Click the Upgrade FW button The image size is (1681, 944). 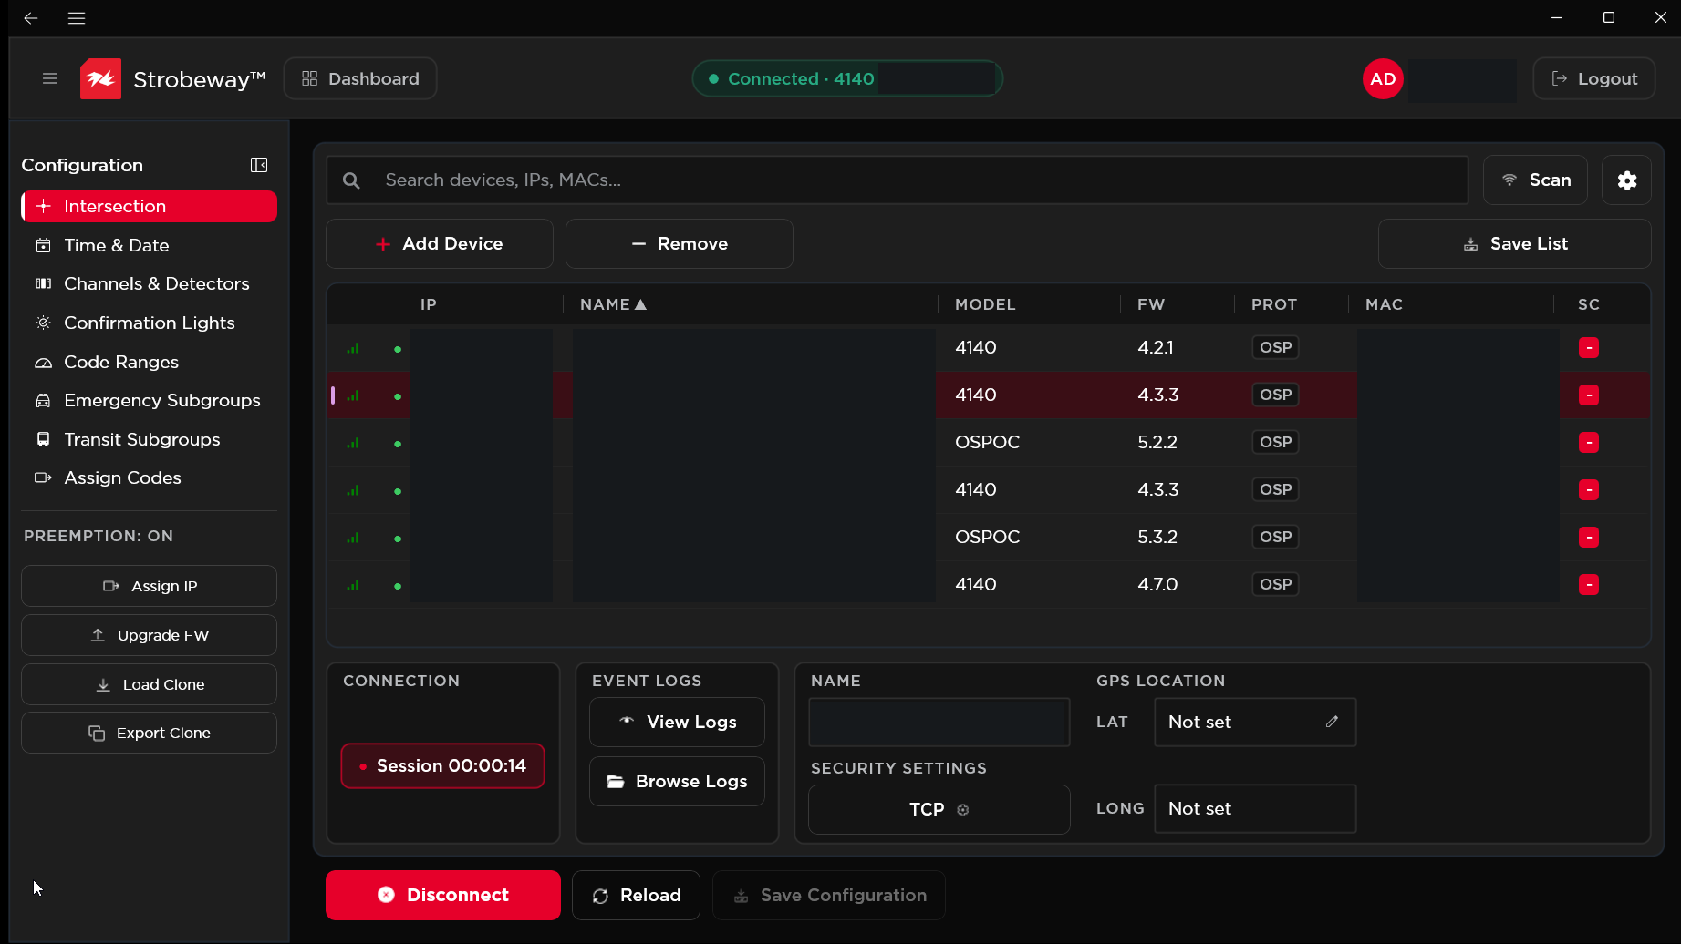coord(149,635)
